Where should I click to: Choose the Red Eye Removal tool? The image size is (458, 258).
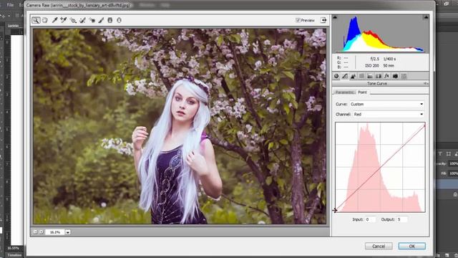tap(92, 20)
